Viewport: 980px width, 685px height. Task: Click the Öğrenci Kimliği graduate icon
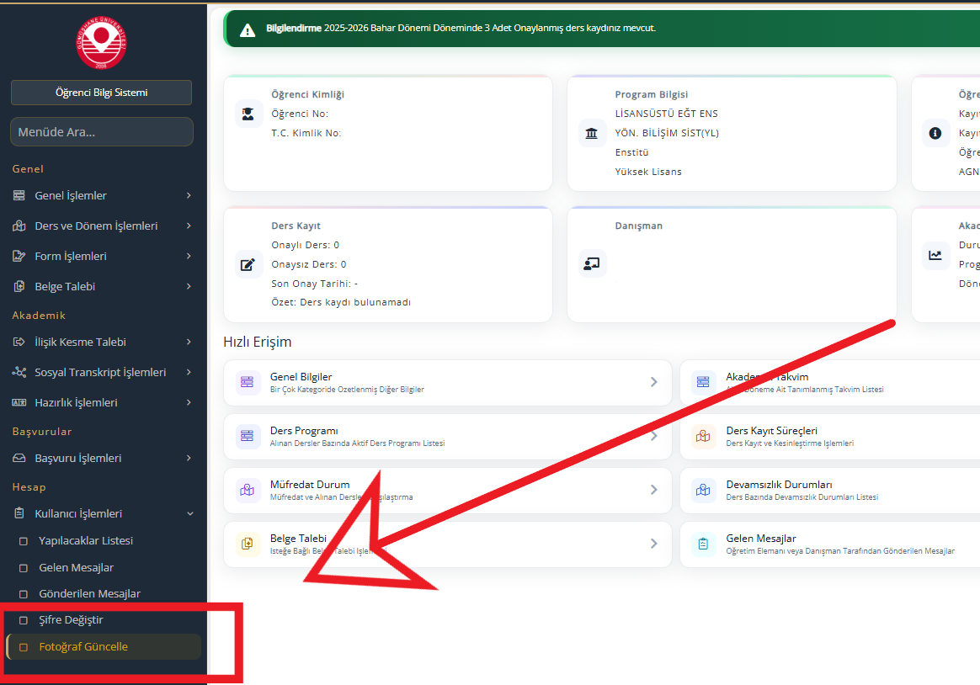coord(248,114)
